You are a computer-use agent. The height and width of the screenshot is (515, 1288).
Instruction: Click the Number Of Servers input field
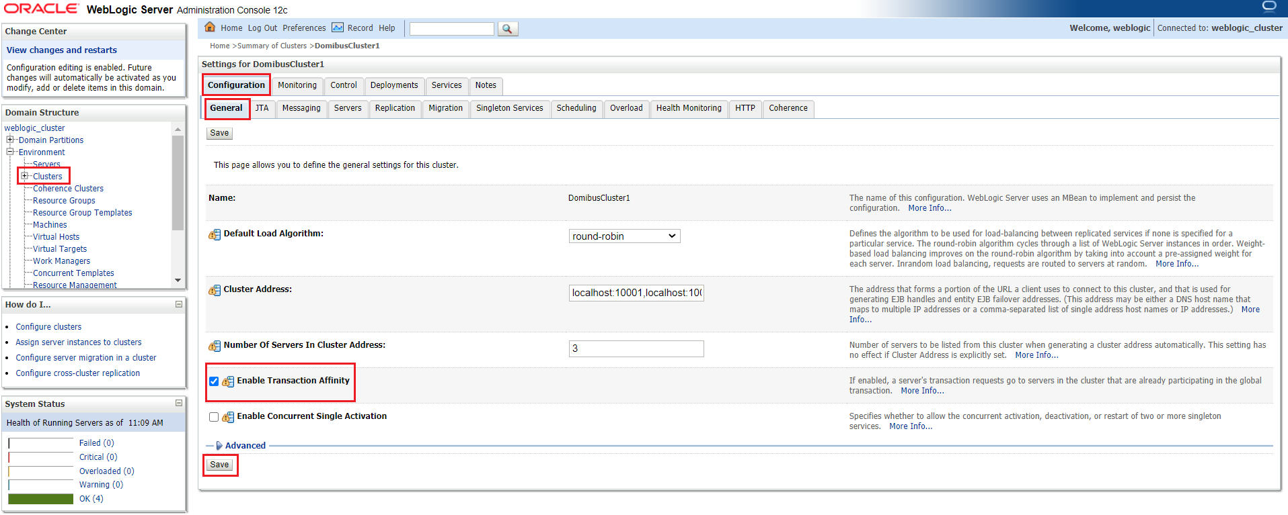(x=636, y=348)
